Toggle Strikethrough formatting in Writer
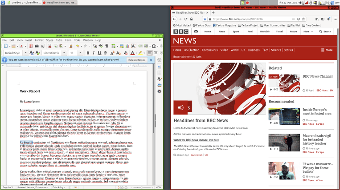This screenshot has width=340, height=190. coord(105,53)
